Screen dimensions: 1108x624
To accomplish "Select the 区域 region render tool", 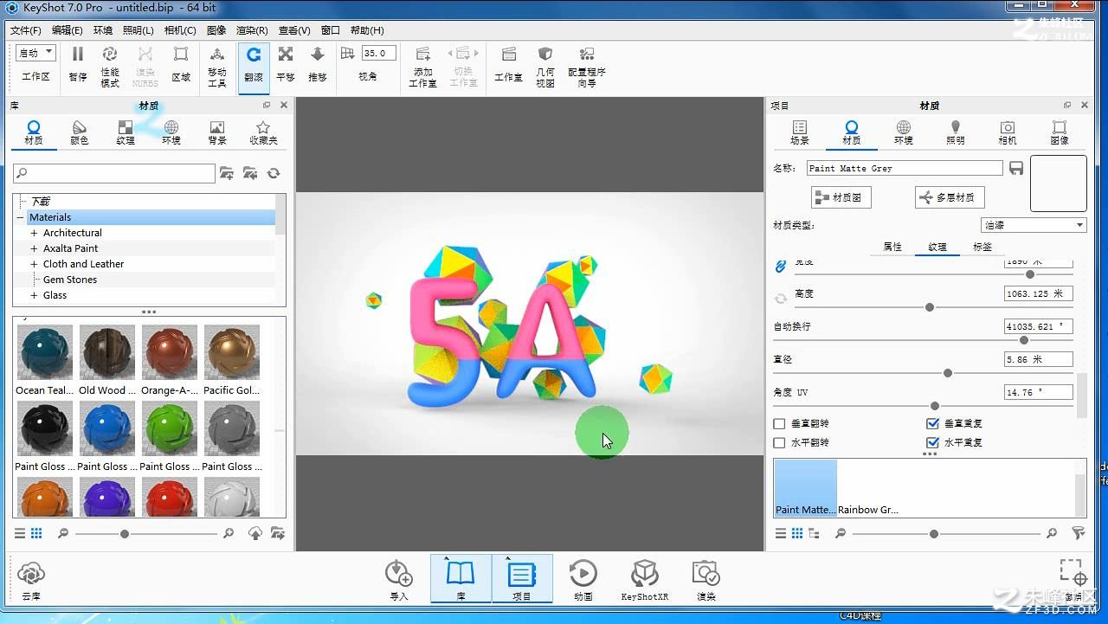I will [x=181, y=64].
